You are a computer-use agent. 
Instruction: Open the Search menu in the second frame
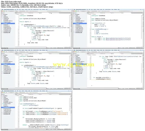coord(95,10)
